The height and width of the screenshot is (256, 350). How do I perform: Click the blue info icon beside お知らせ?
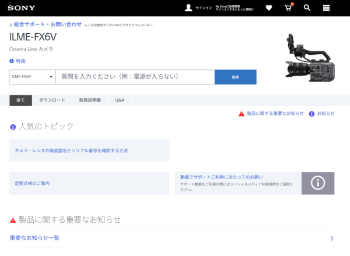click(311, 114)
